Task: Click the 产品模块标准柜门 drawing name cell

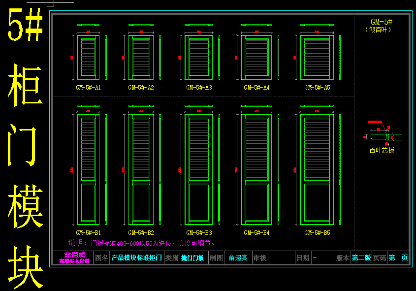Action: [136, 258]
